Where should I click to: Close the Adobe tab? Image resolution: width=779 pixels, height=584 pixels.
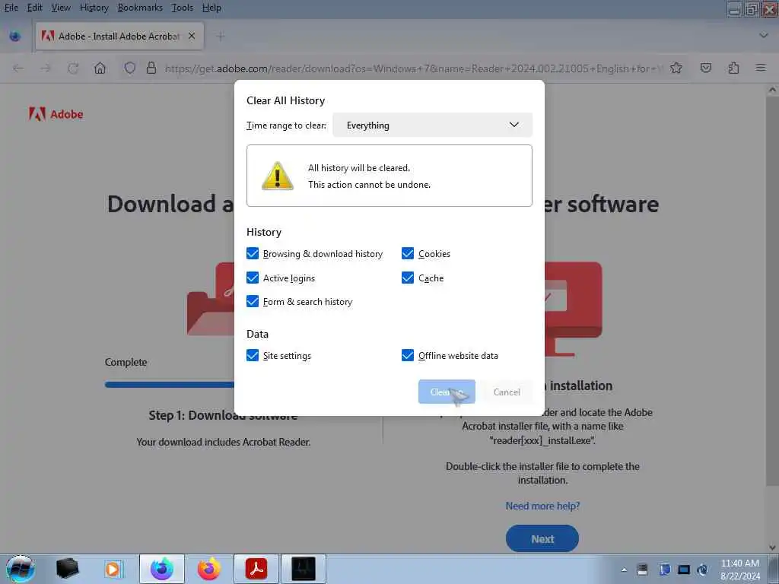point(192,36)
